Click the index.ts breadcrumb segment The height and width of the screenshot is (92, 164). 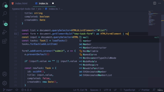[53, 9]
